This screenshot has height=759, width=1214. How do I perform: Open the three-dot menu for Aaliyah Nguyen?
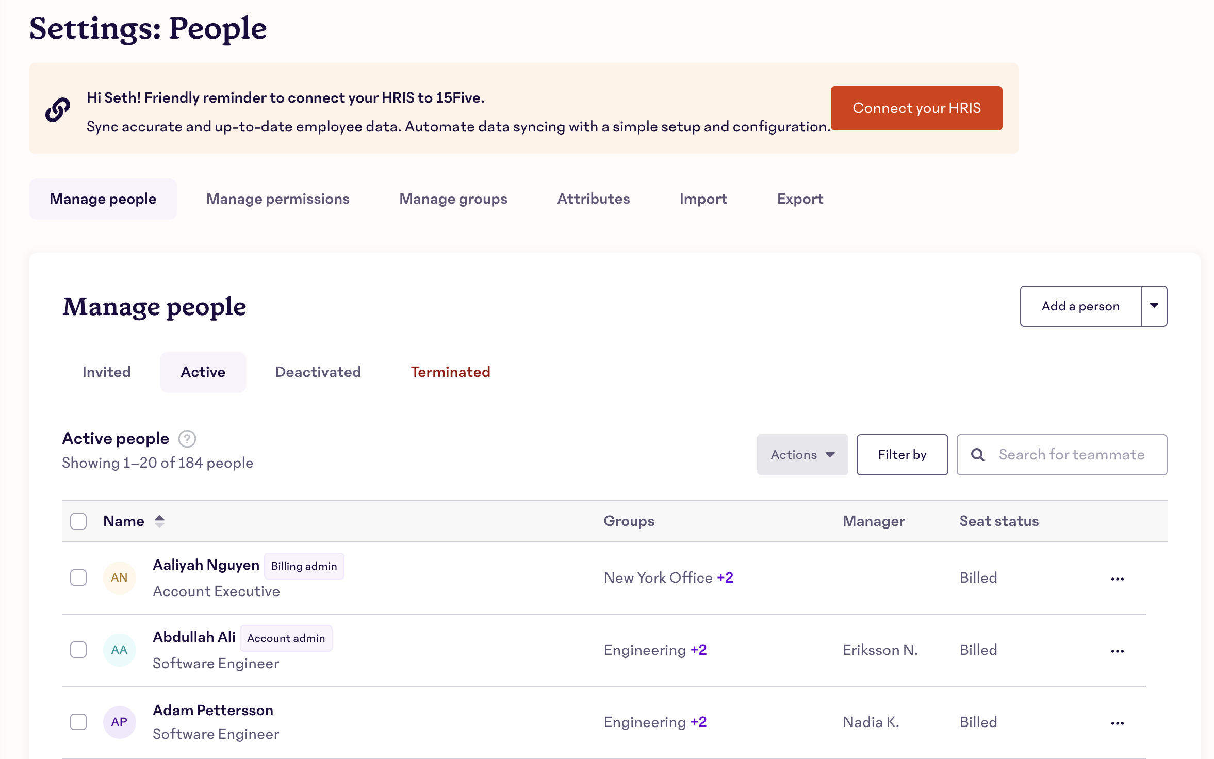[1117, 579]
